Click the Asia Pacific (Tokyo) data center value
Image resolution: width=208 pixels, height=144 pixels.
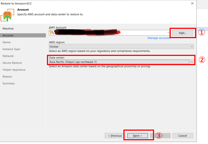(73, 62)
